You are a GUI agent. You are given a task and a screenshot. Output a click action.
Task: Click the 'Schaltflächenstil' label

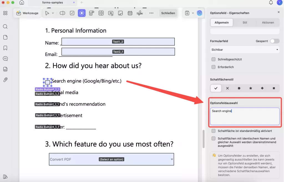(x=222, y=80)
